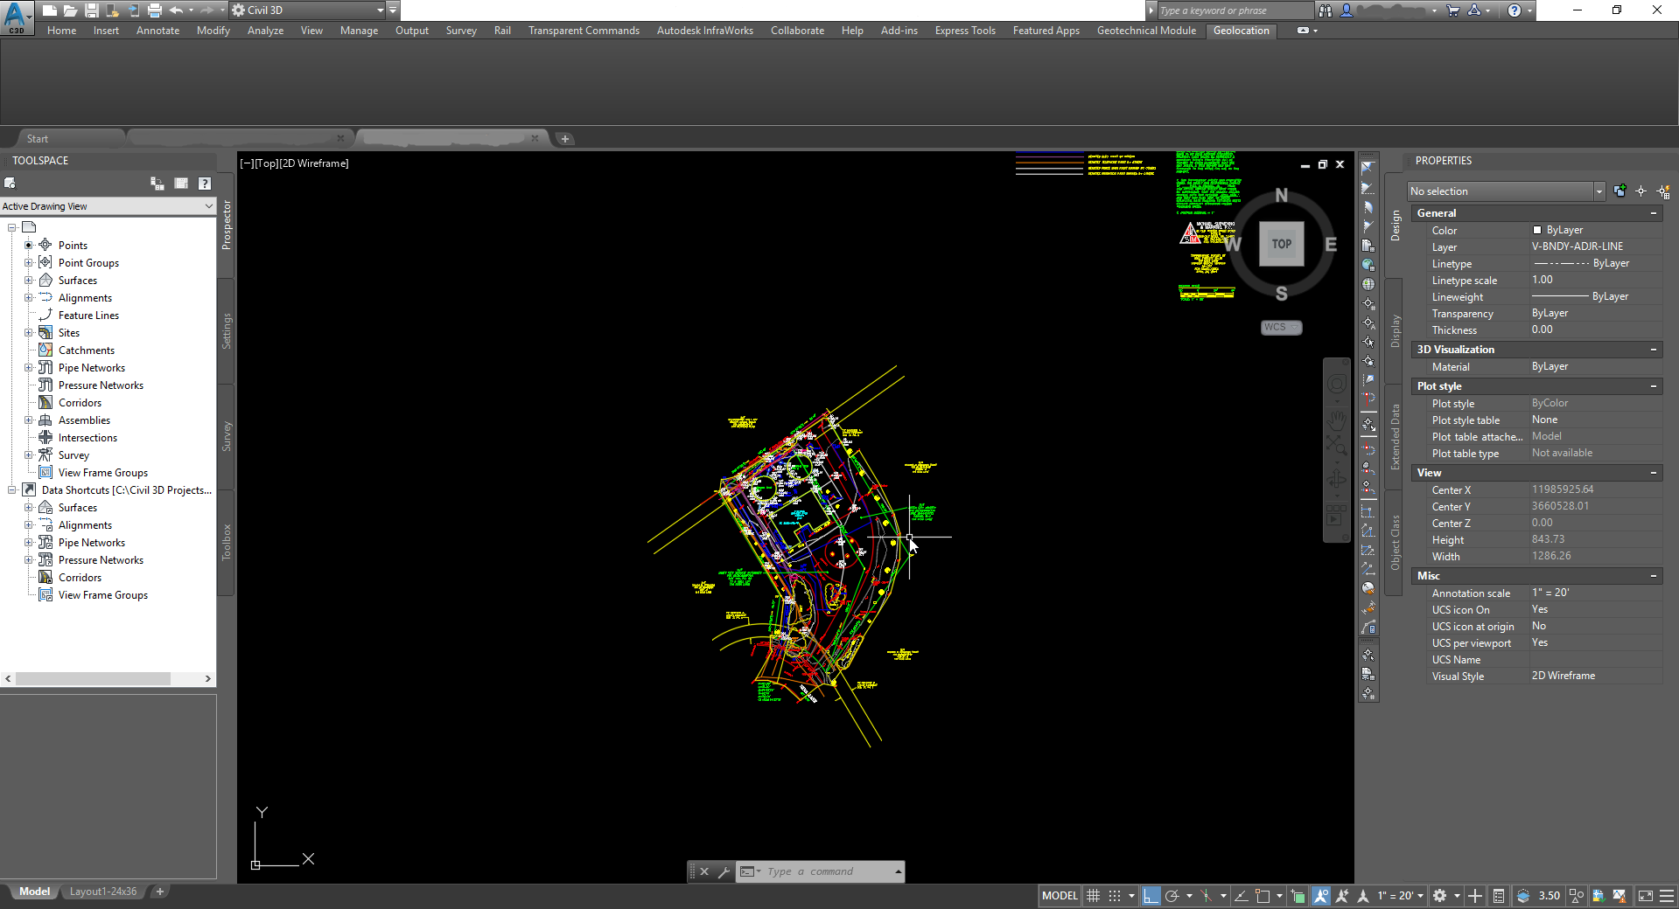The width and height of the screenshot is (1679, 909).
Task: Open the Civil 3D application menu button
Action: point(17,17)
